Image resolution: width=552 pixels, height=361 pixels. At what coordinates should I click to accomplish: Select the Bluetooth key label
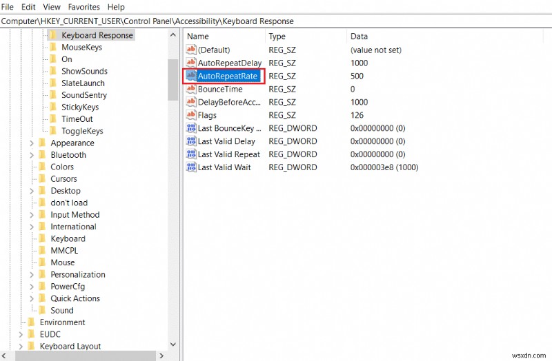(68, 154)
